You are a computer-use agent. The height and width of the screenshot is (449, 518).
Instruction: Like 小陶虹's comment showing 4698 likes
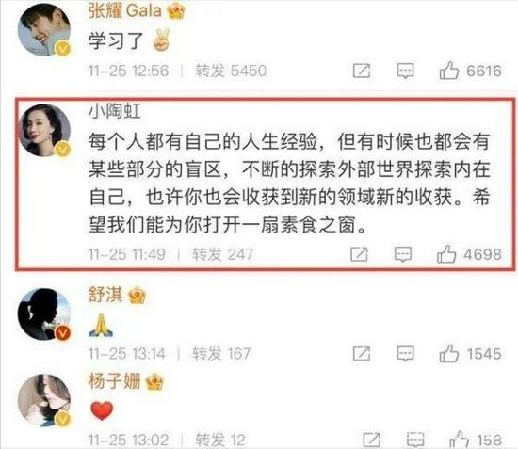446,254
